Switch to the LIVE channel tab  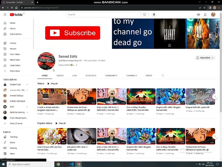75,75
